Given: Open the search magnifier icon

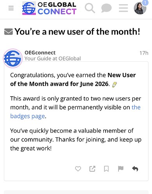Looking at the screenshot, I should coord(90,8).
